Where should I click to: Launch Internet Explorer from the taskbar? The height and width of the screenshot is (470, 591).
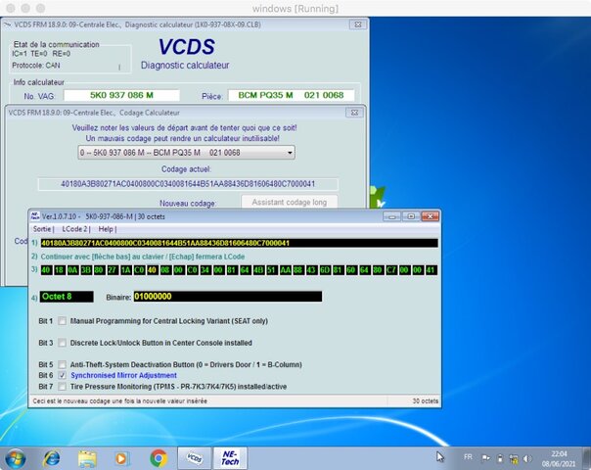pos(52,458)
